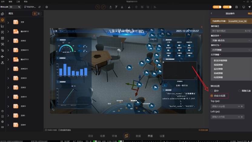Click the sliders icon next to TESET01

click(x=40, y=7)
